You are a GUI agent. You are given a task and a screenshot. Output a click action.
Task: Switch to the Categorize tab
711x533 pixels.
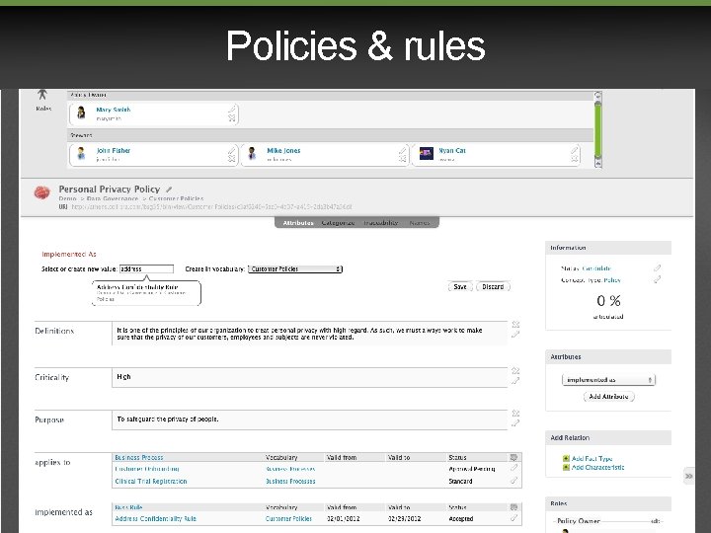click(x=338, y=223)
